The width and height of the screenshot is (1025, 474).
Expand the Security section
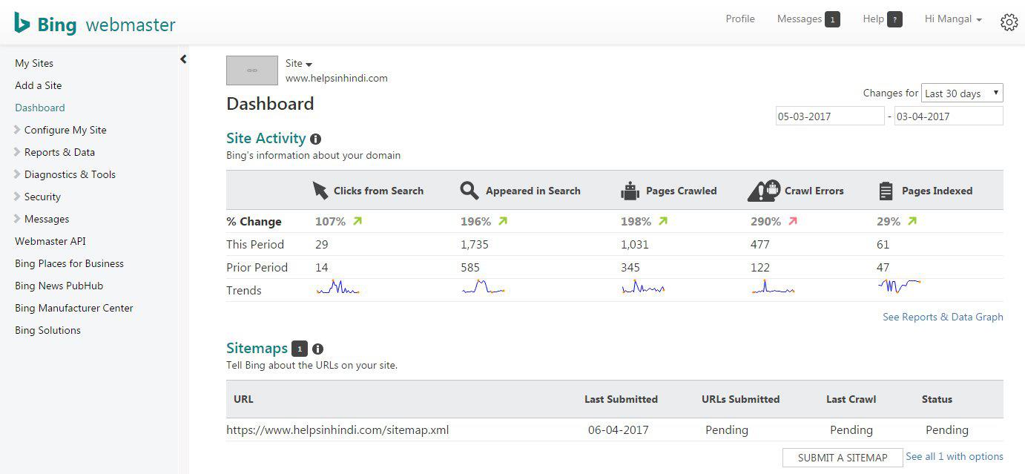point(38,197)
